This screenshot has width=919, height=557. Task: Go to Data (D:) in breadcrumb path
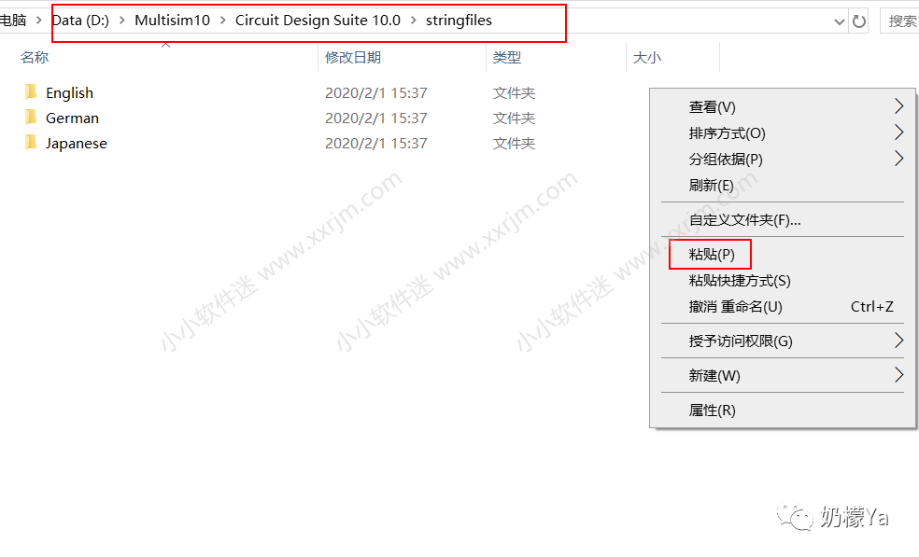(81, 21)
